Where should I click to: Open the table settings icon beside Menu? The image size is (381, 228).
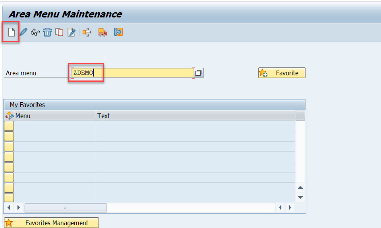tap(9, 116)
